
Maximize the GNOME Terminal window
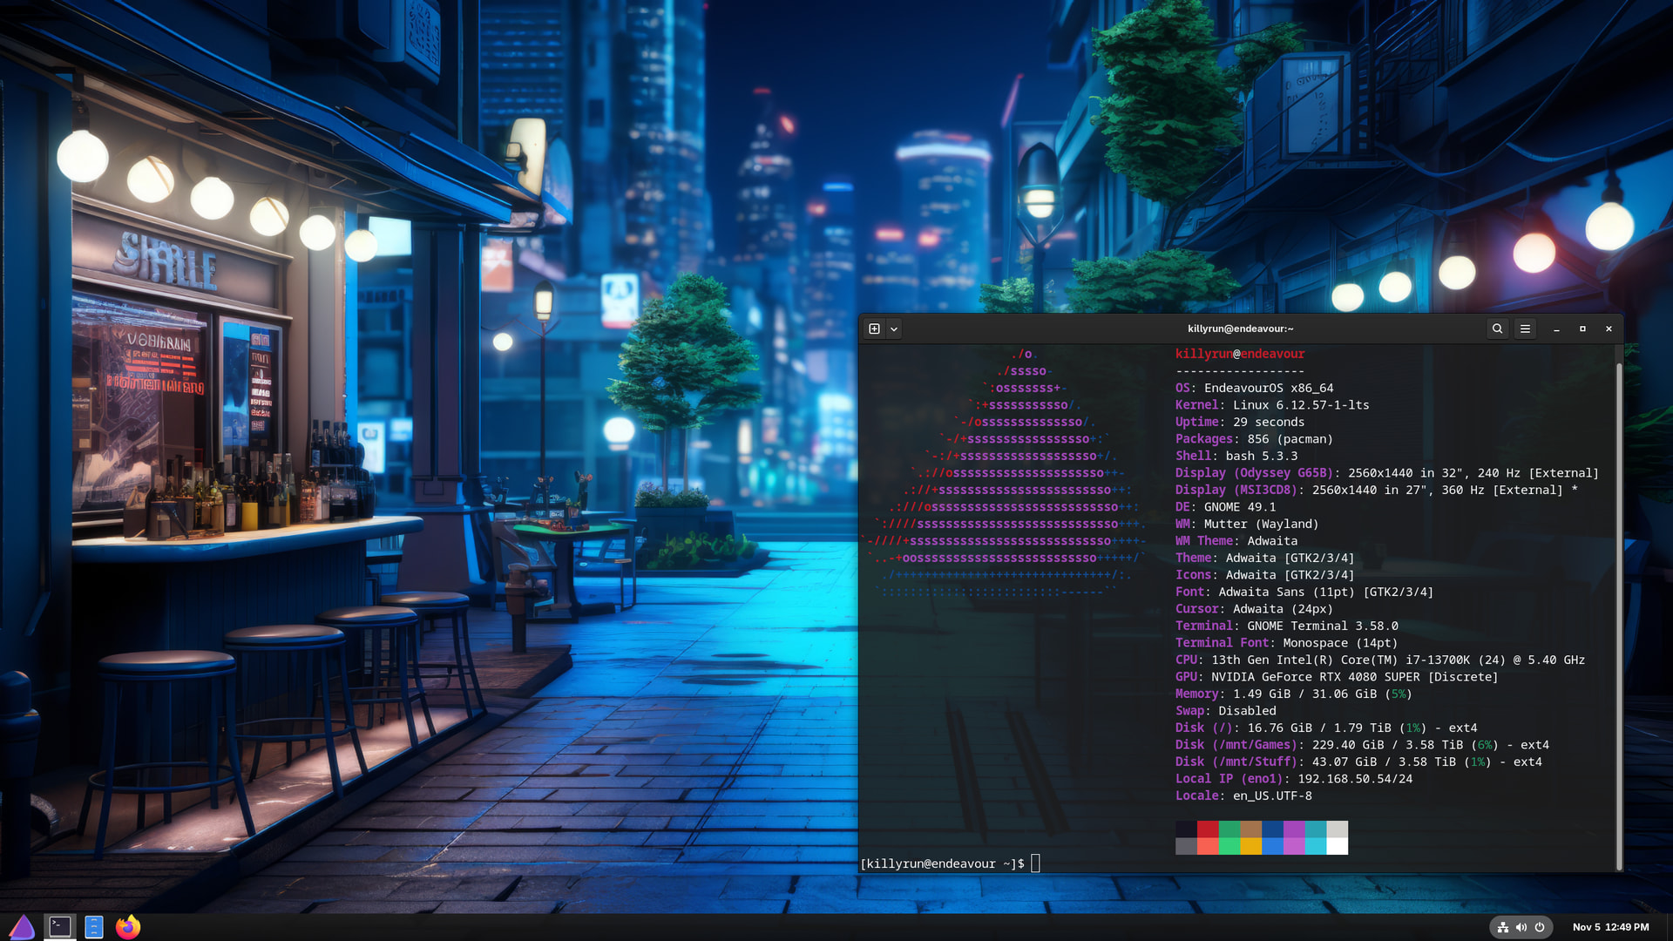pos(1582,328)
